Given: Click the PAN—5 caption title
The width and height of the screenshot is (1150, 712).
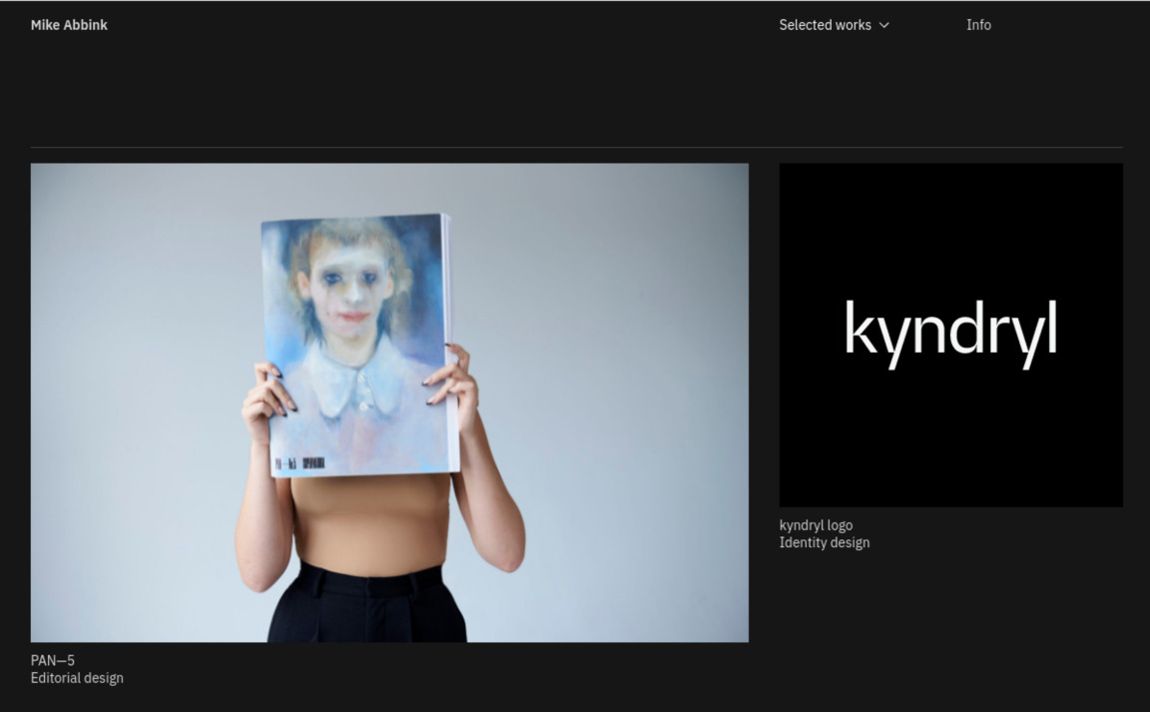Looking at the screenshot, I should tap(53, 660).
